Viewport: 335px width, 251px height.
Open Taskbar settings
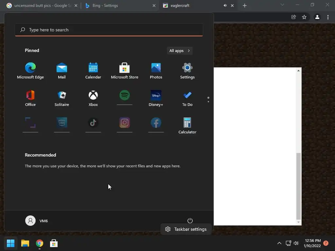coord(186,229)
